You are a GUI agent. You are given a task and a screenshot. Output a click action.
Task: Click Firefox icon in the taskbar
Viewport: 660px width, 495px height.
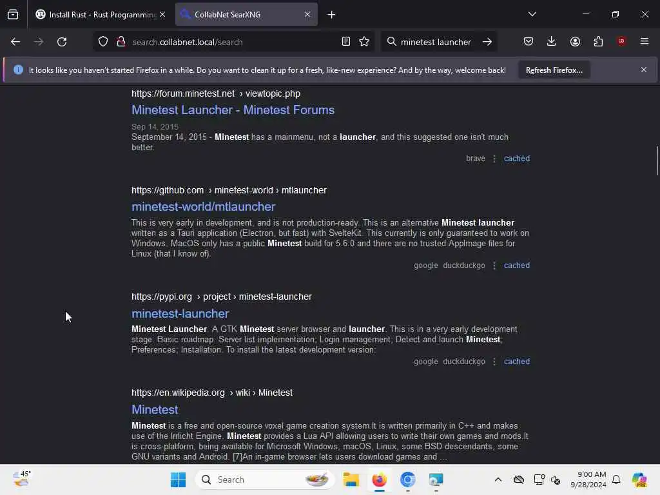(379, 480)
